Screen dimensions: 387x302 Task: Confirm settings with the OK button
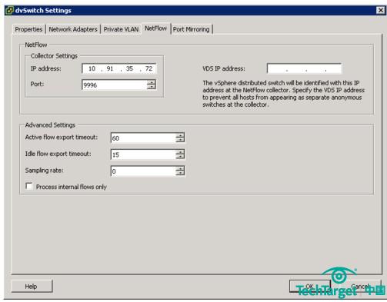(x=309, y=286)
